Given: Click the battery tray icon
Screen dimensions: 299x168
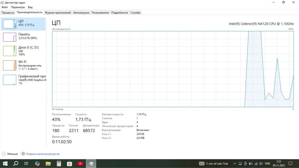Looking at the screenshot, I should [x=251, y=164].
